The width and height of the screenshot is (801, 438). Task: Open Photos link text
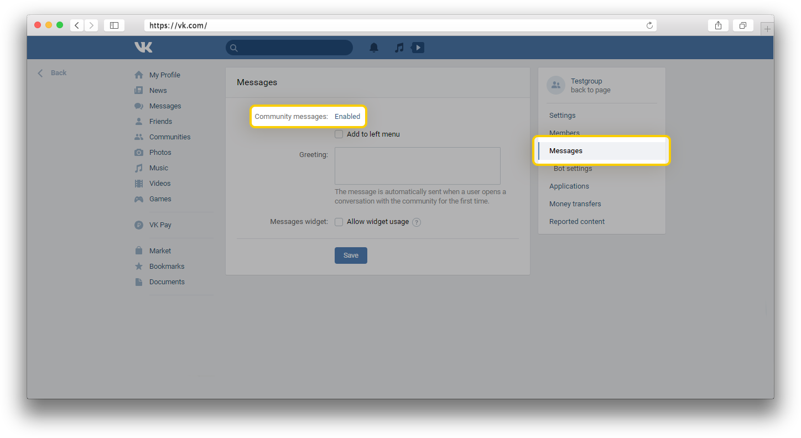(160, 152)
